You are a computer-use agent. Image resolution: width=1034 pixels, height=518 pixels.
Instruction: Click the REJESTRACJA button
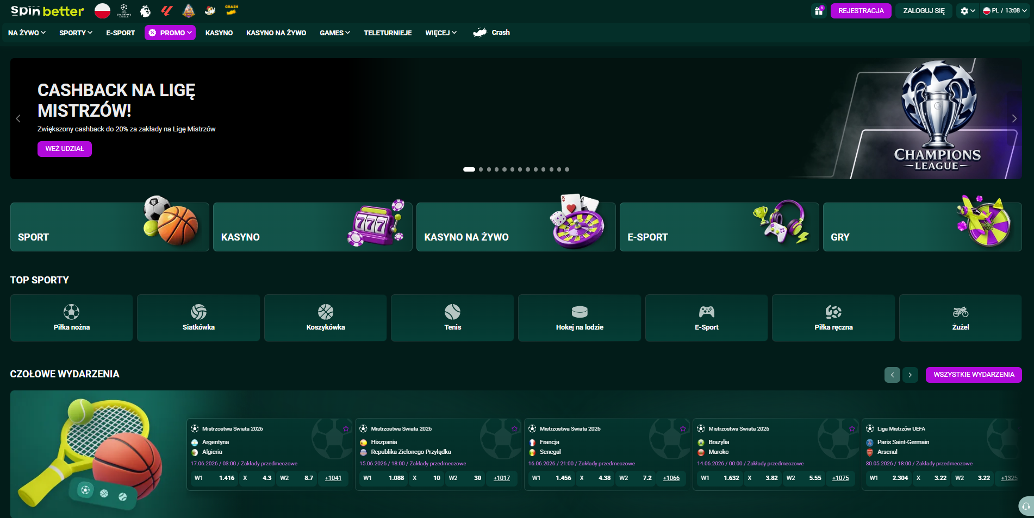(861, 11)
